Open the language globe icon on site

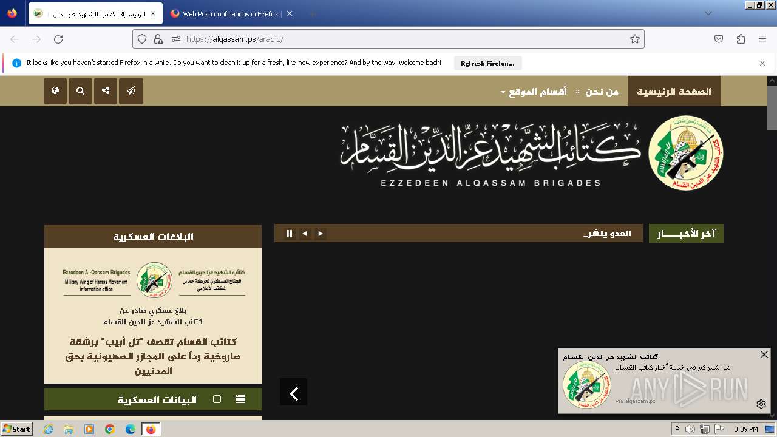(55, 91)
